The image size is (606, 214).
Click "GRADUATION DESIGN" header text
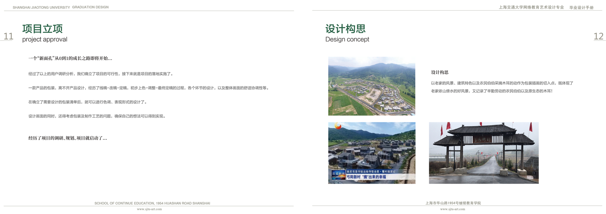click(90, 7)
